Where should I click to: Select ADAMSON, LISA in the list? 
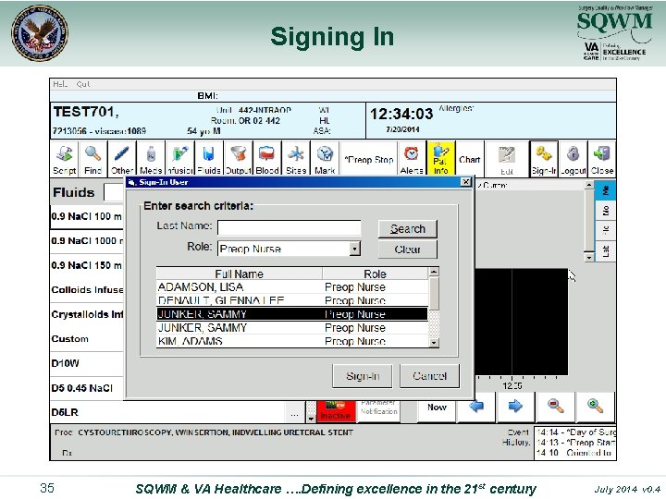[292, 287]
